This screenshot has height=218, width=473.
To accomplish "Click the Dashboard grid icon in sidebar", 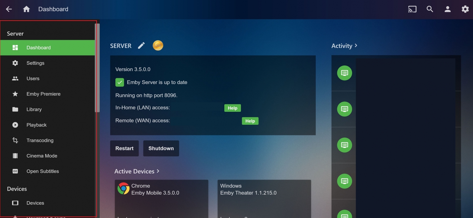I will [x=15, y=47].
